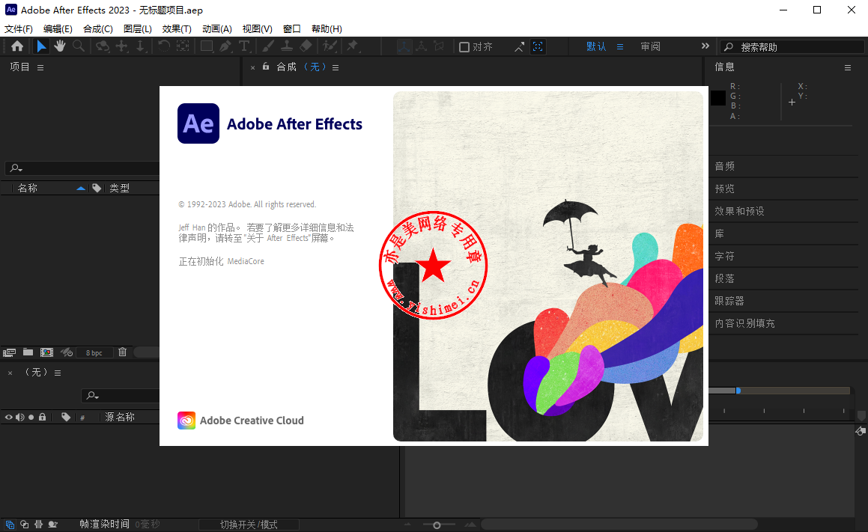Select the Pan camera tool
Screen dimensions: 868x532
[x=122, y=46]
